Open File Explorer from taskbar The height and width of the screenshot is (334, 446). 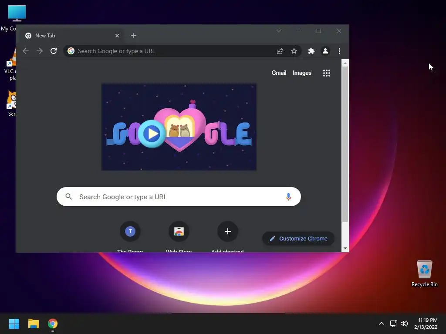[33, 324]
